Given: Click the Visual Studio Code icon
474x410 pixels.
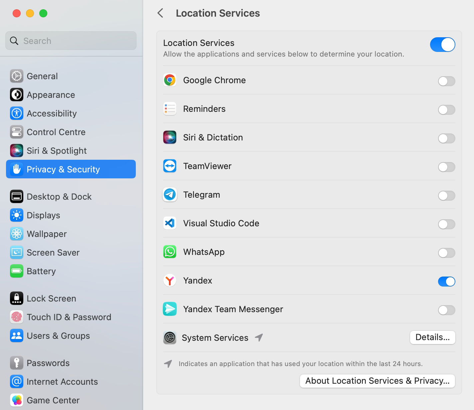Looking at the screenshot, I should point(170,223).
